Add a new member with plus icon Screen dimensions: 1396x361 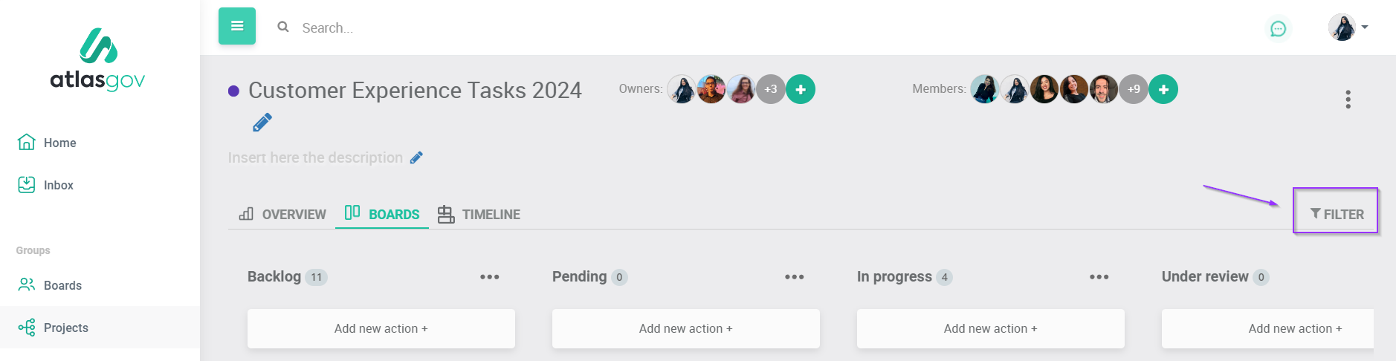click(1163, 89)
